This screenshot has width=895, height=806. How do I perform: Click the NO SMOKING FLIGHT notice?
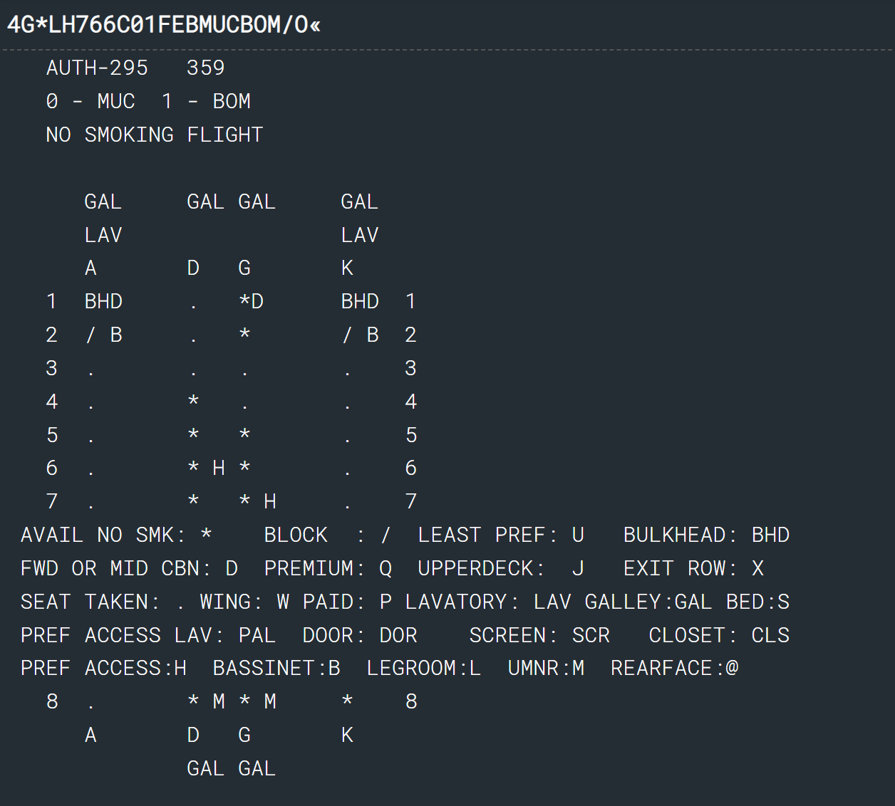click(155, 135)
